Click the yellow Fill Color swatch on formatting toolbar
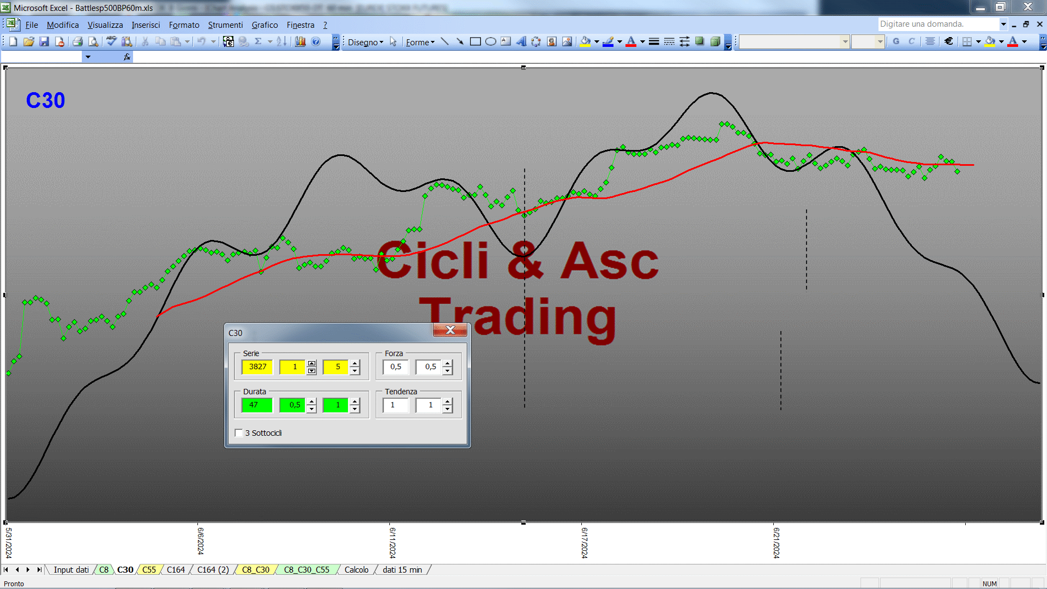Image resolution: width=1047 pixels, height=589 pixels. coord(990,41)
